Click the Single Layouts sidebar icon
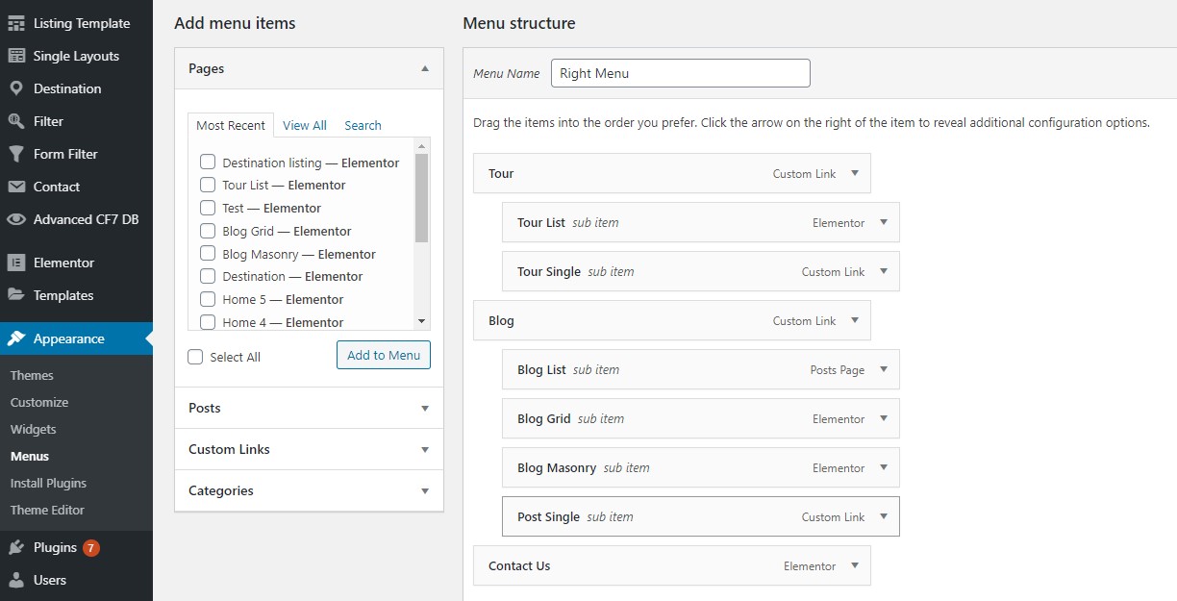 (16, 56)
